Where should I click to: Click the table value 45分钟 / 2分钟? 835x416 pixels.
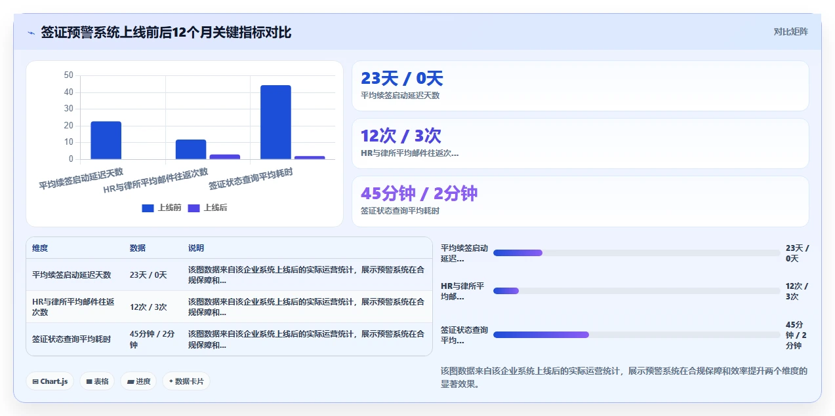[152, 339]
